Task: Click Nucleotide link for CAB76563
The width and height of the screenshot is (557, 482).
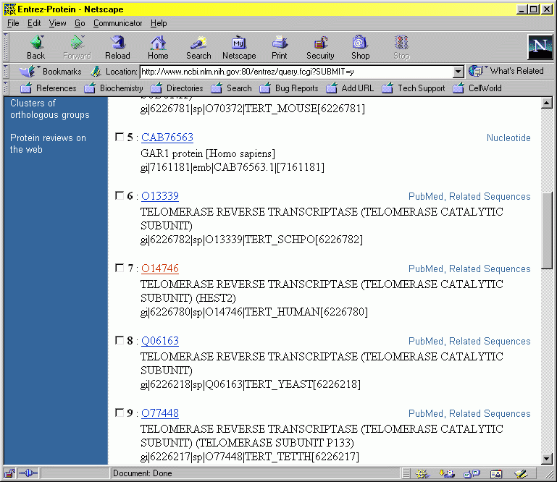Action: pyautogui.click(x=508, y=138)
